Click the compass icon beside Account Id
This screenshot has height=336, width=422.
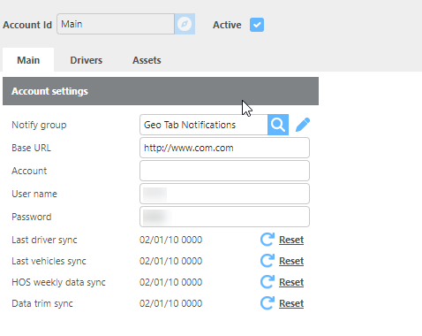tap(185, 24)
